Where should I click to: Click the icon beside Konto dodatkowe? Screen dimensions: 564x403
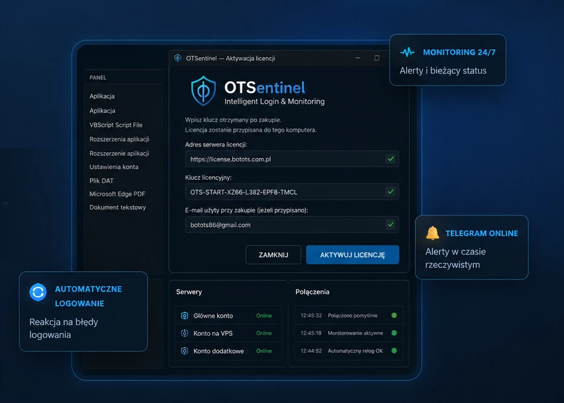click(184, 351)
